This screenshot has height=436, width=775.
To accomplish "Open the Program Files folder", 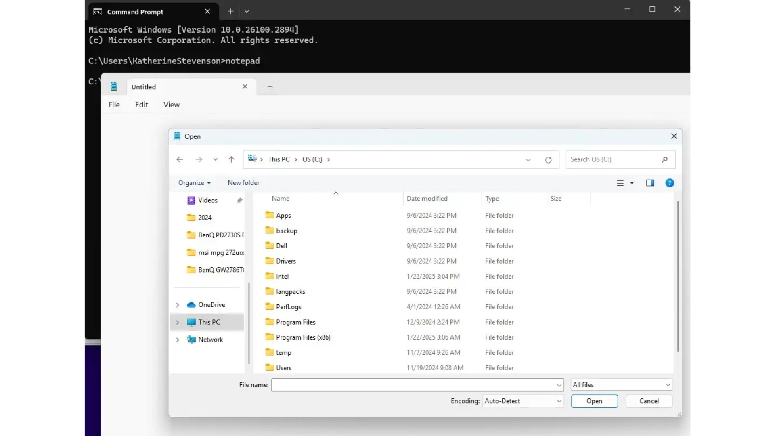I will tap(295, 322).
